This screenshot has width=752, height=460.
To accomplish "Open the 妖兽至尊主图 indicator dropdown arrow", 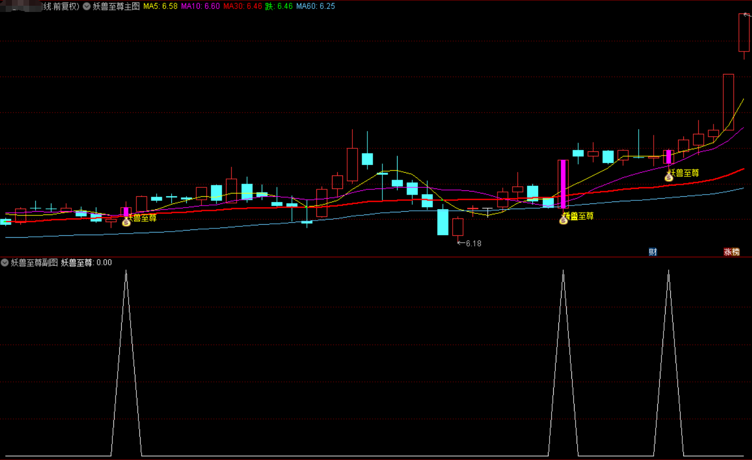I will coord(87,6).
